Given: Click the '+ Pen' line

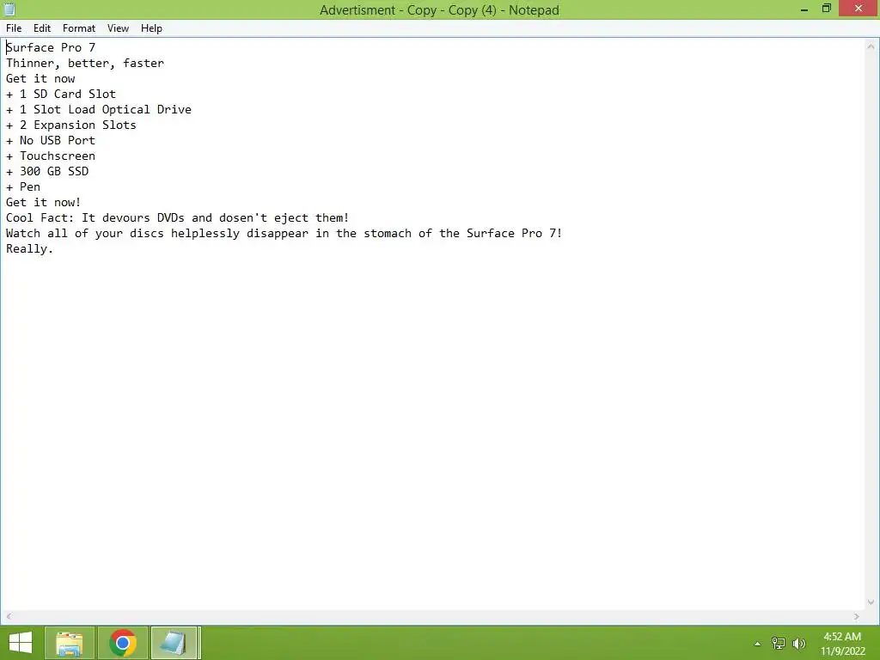Looking at the screenshot, I should pyautogui.click(x=23, y=186).
